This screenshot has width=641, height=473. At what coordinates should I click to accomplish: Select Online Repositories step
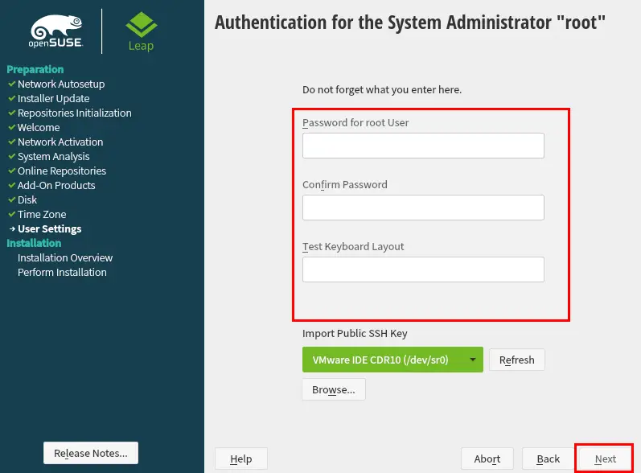(x=62, y=171)
